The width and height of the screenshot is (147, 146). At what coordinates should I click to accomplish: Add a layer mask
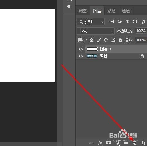108,143
